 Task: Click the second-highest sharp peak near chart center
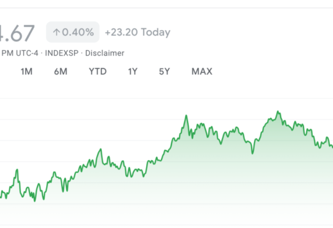click(186, 115)
